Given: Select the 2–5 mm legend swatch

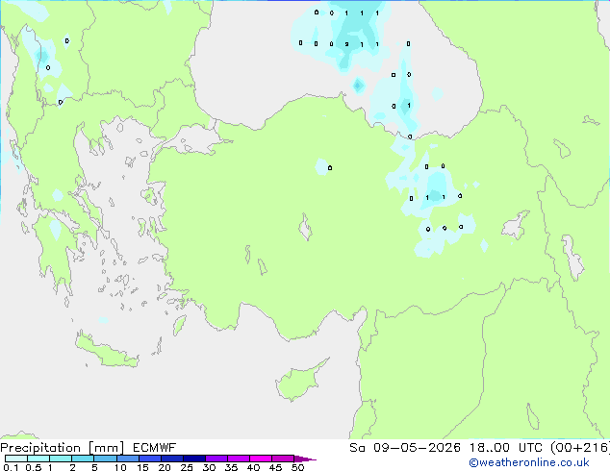Looking at the screenshot, I should (x=83, y=459).
